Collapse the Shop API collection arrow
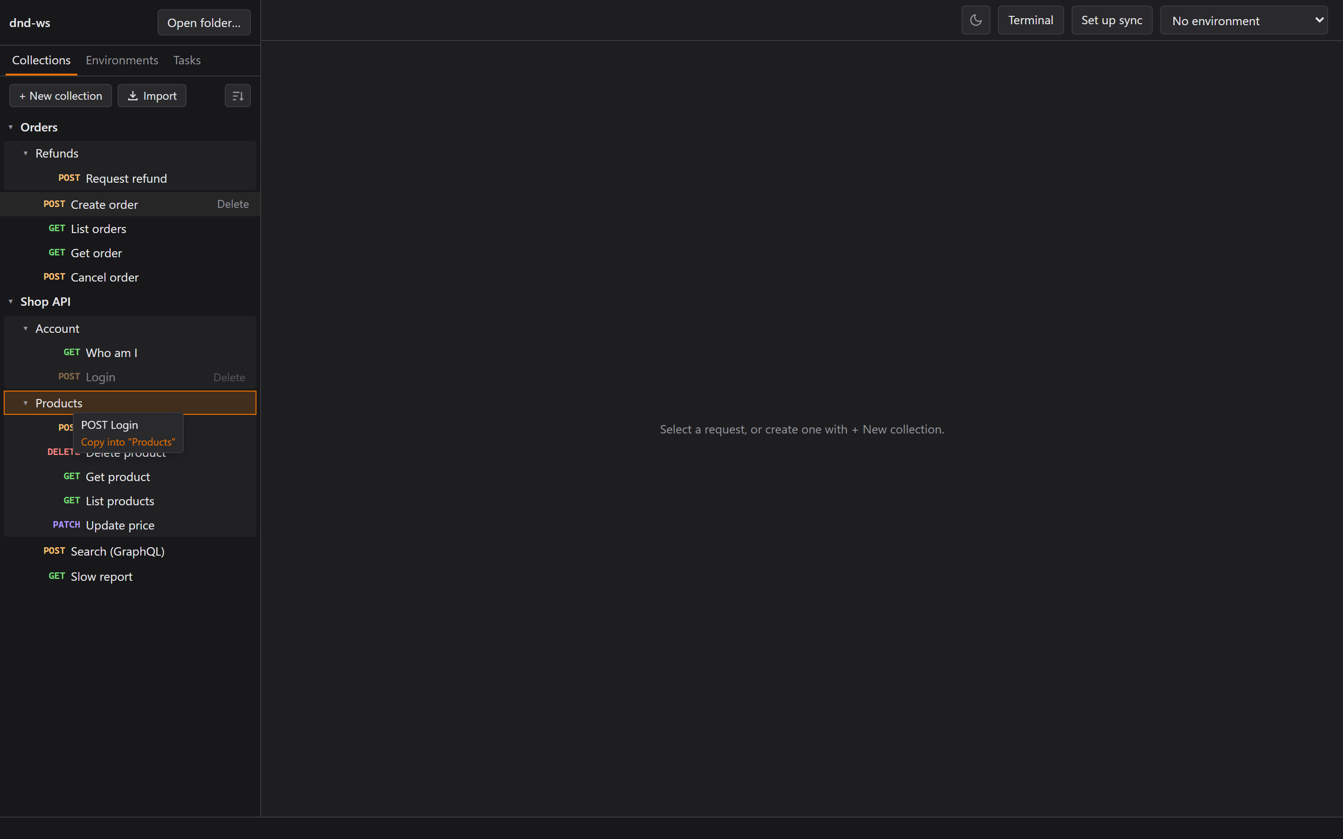 click(x=11, y=301)
